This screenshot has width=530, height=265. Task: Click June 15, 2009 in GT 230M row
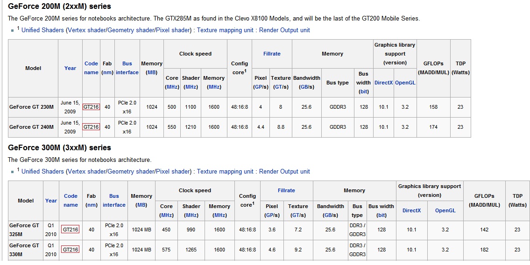tap(70, 107)
